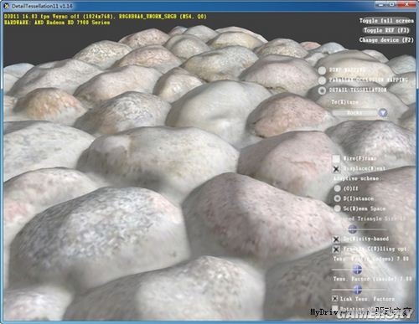The image size is (419, 324).
Task: Click Change device (F2) button
Action: (x=386, y=40)
